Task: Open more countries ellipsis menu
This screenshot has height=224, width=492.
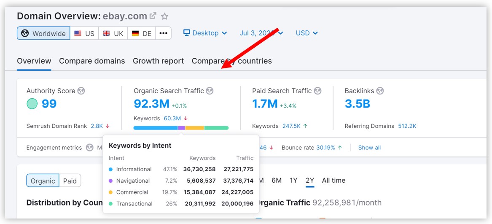Action: point(164,33)
